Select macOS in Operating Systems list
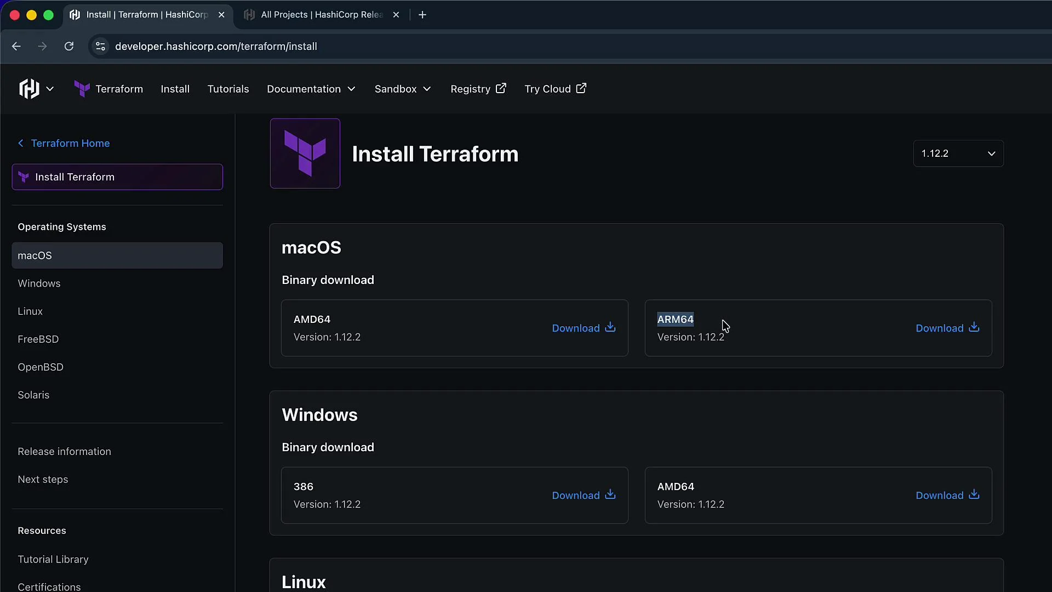Screen dimensions: 1052x592 [x=117, y=255]
